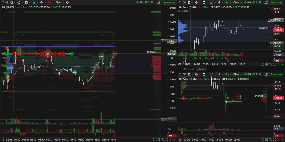Toggle L visibility in 6B chart
The width and height of the screenshot is (285, 142).
click(153, 3)
